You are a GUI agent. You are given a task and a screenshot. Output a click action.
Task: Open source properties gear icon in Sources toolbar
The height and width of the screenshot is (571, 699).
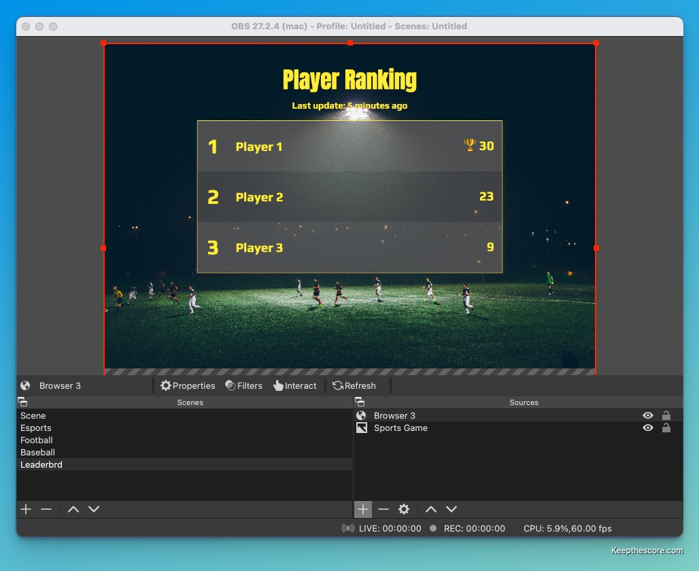[x=404, y=509]
